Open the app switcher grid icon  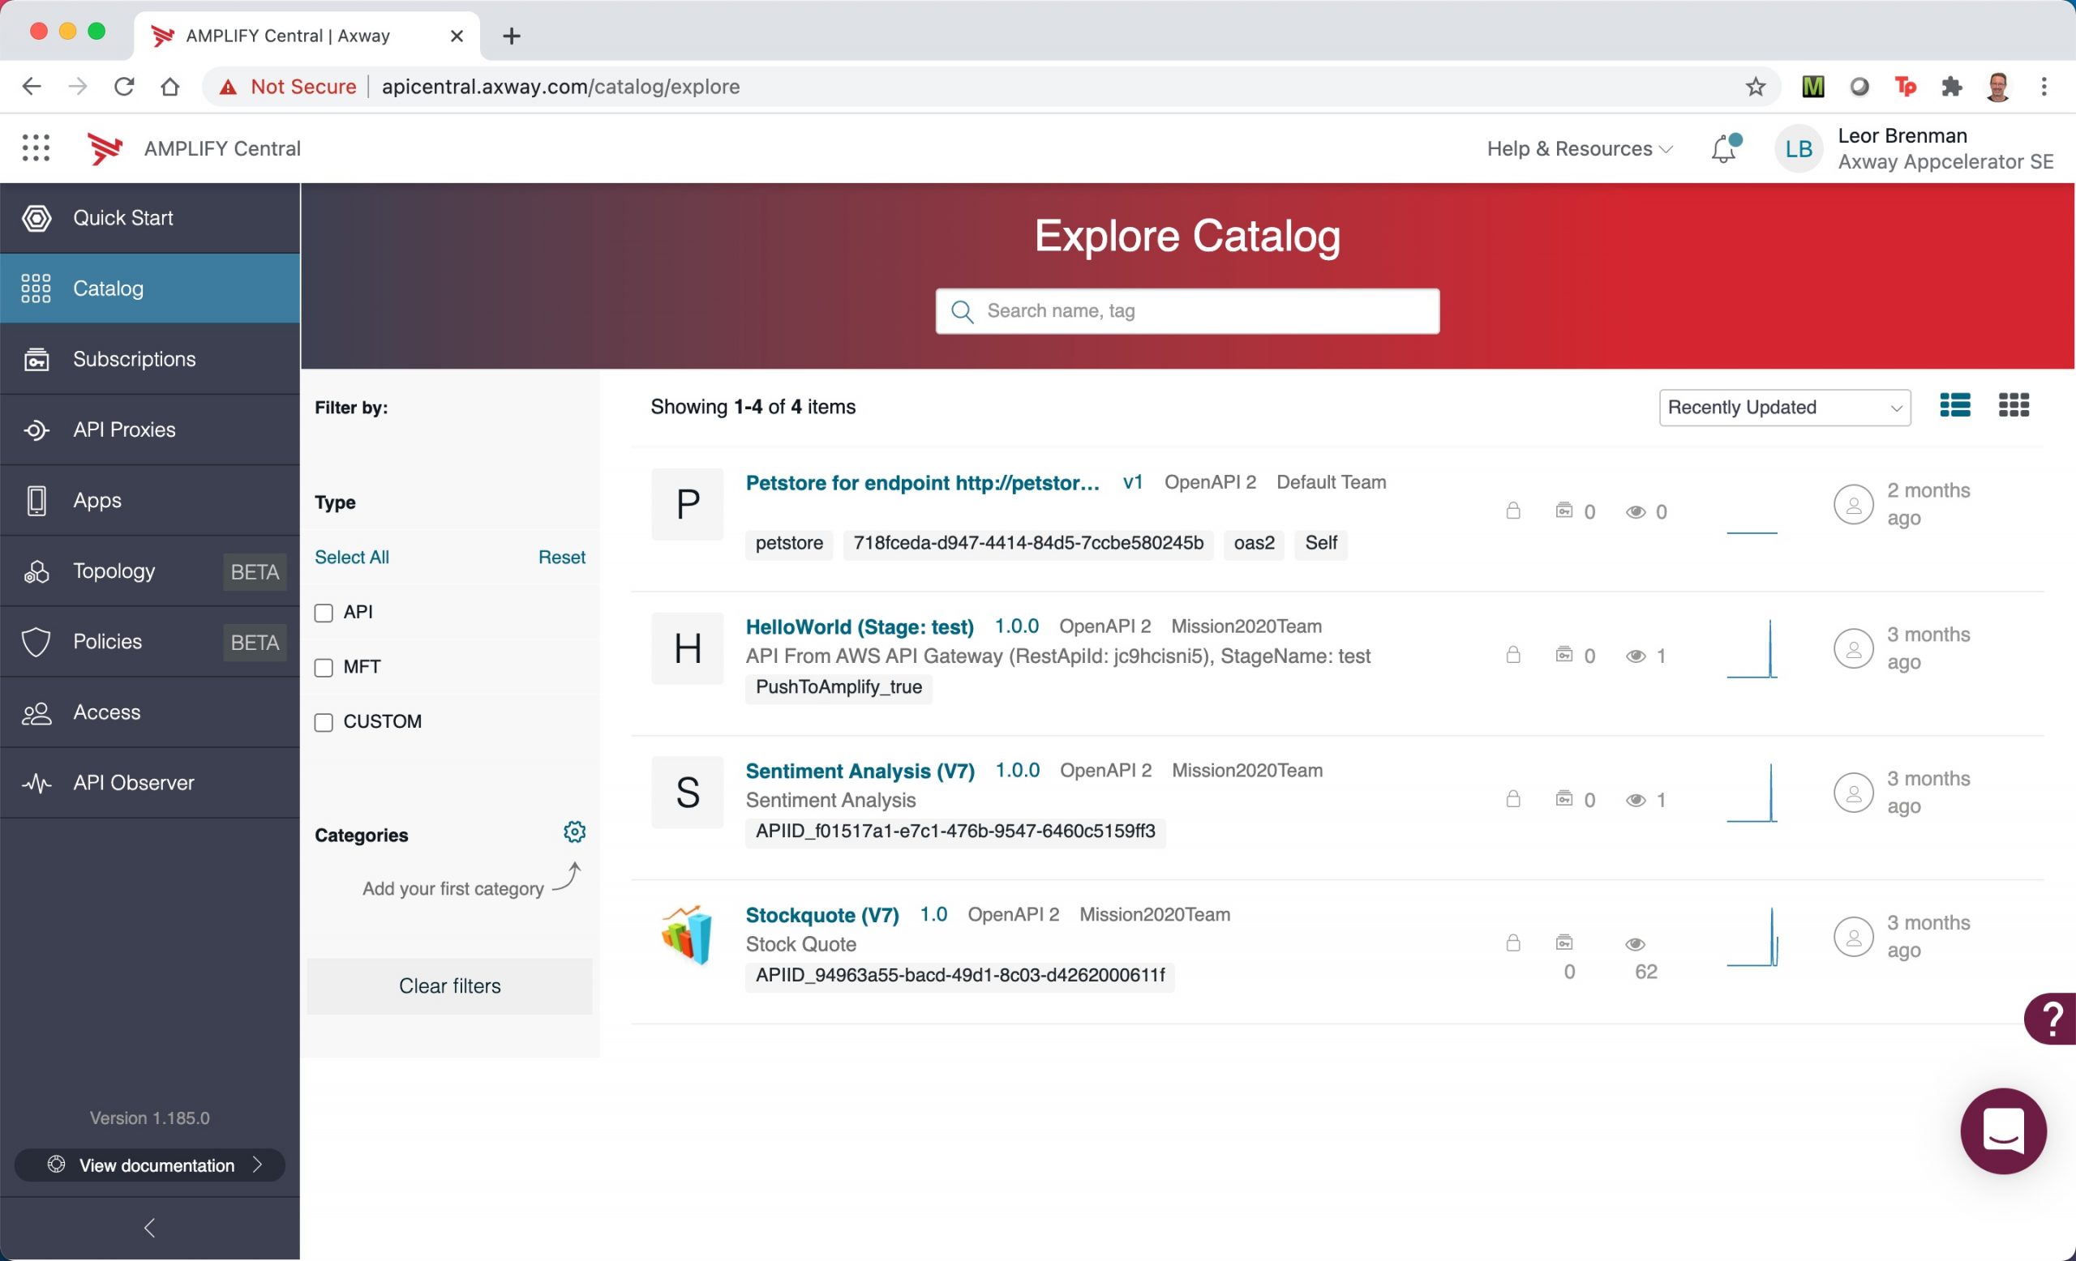[x=36, y=148]
